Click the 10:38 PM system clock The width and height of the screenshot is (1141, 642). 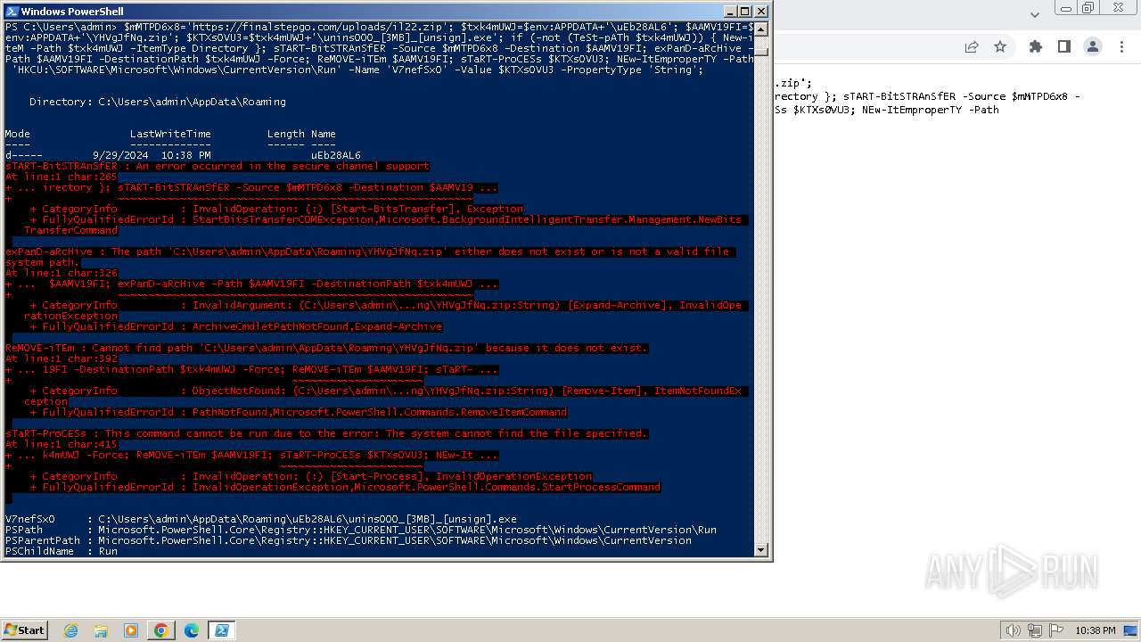tap(1096, 630)
